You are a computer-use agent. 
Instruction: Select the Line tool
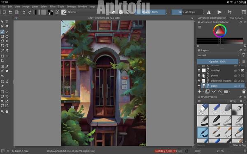(7, 32)
